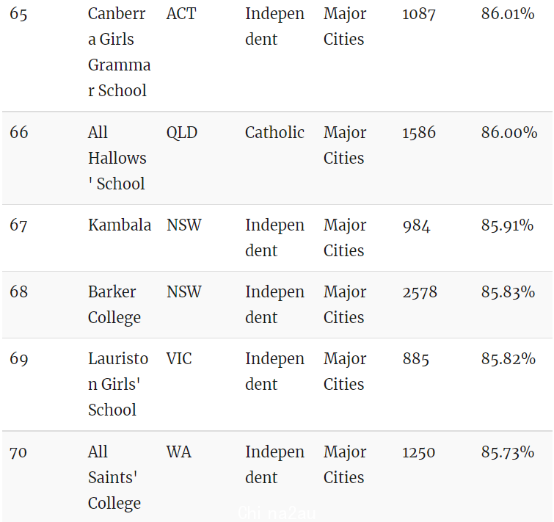The width and height of the screenshot is (554, 522).
Task: Select the QLD state cell
Action: [182, 133]
